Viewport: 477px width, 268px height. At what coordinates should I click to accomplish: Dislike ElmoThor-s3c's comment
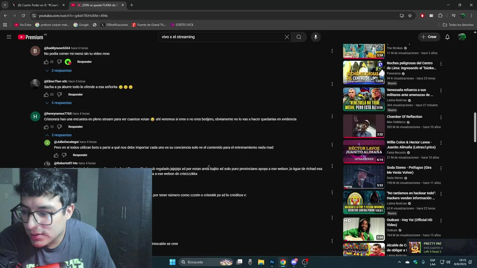(x=59, y=95)
